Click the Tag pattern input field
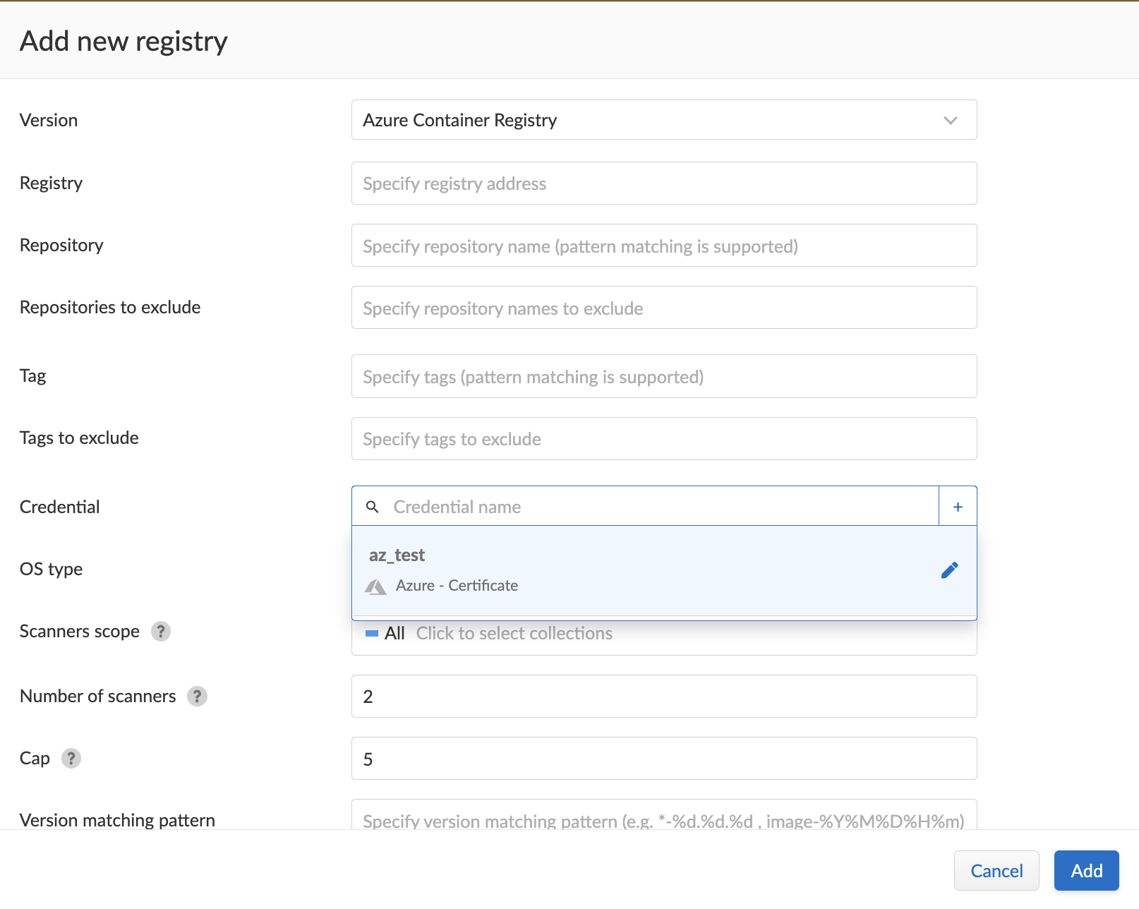Image resolution: width=1139 pixels, height=909 pixels. pos(664,376)
